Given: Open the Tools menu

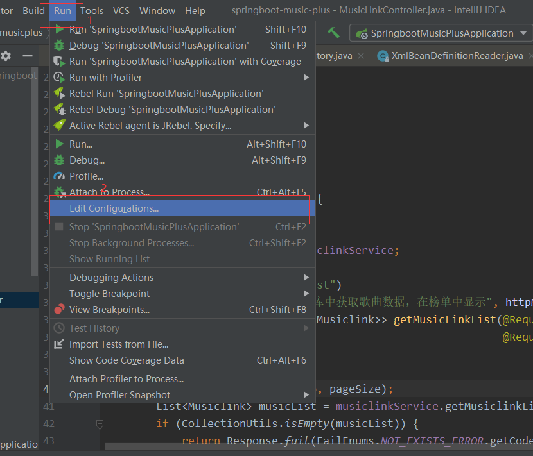Looking at the screenshot, I should click(92, 11).
